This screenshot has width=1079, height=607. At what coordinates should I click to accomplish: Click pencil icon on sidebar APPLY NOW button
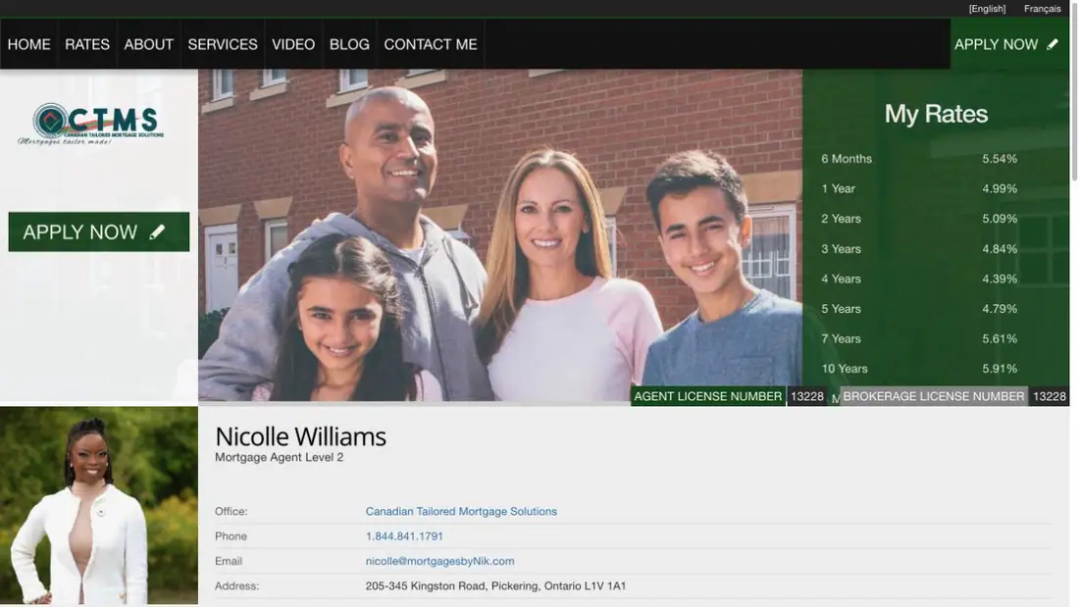[x=158, y=232]
